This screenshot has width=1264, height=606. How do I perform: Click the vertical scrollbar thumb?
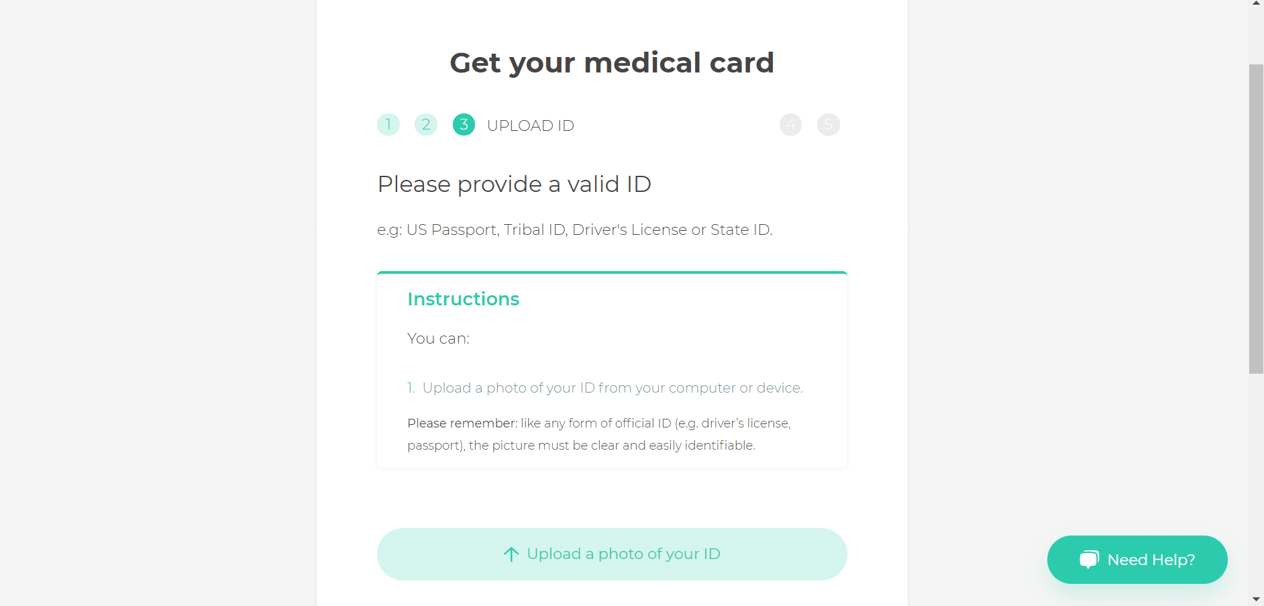click(x=1256, y=219)
